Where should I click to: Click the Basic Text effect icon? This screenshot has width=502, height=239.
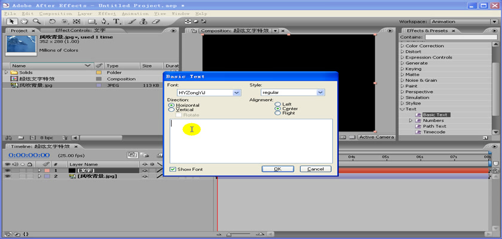pos(418,115)
